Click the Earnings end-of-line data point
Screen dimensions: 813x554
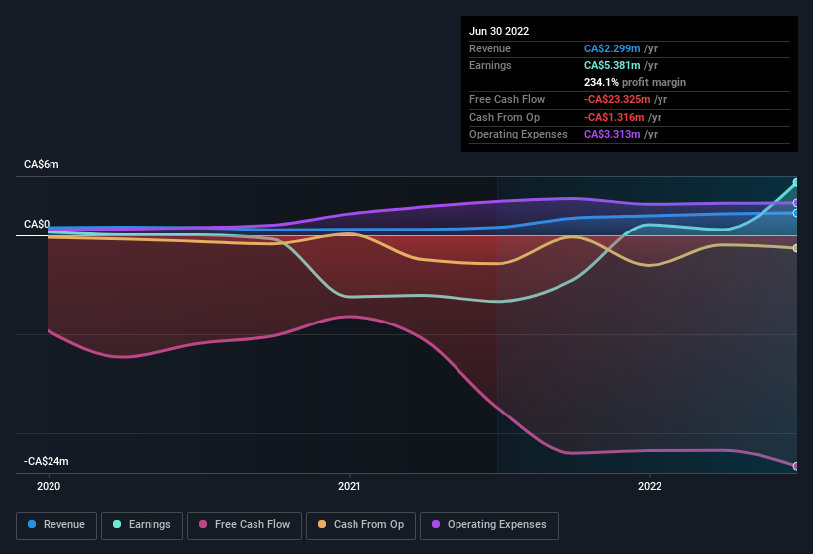tap(796, 182)
